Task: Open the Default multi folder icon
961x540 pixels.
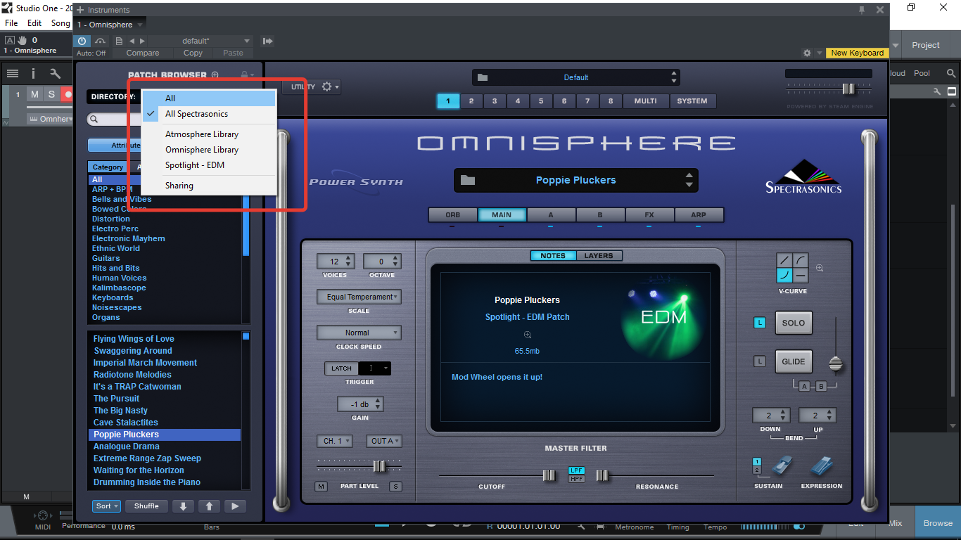Action: click(482, 77)
